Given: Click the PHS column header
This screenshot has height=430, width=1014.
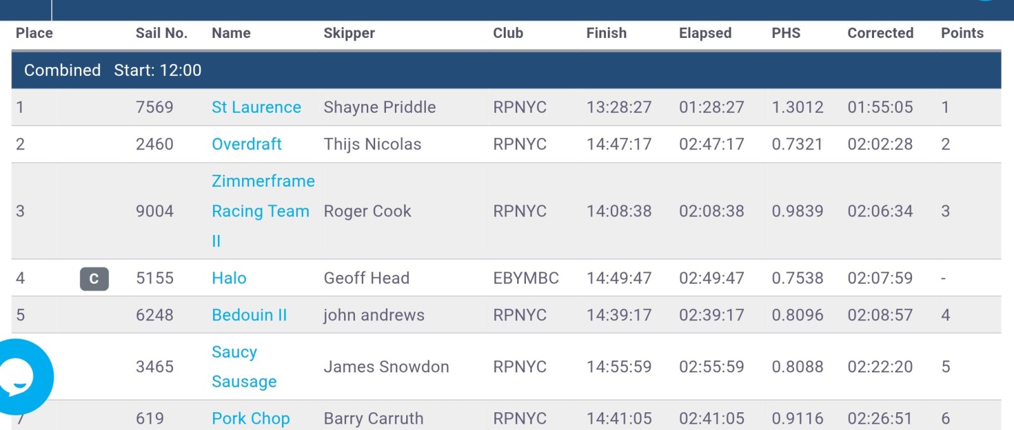Looking at the screenshot, I should pos(786,34).
